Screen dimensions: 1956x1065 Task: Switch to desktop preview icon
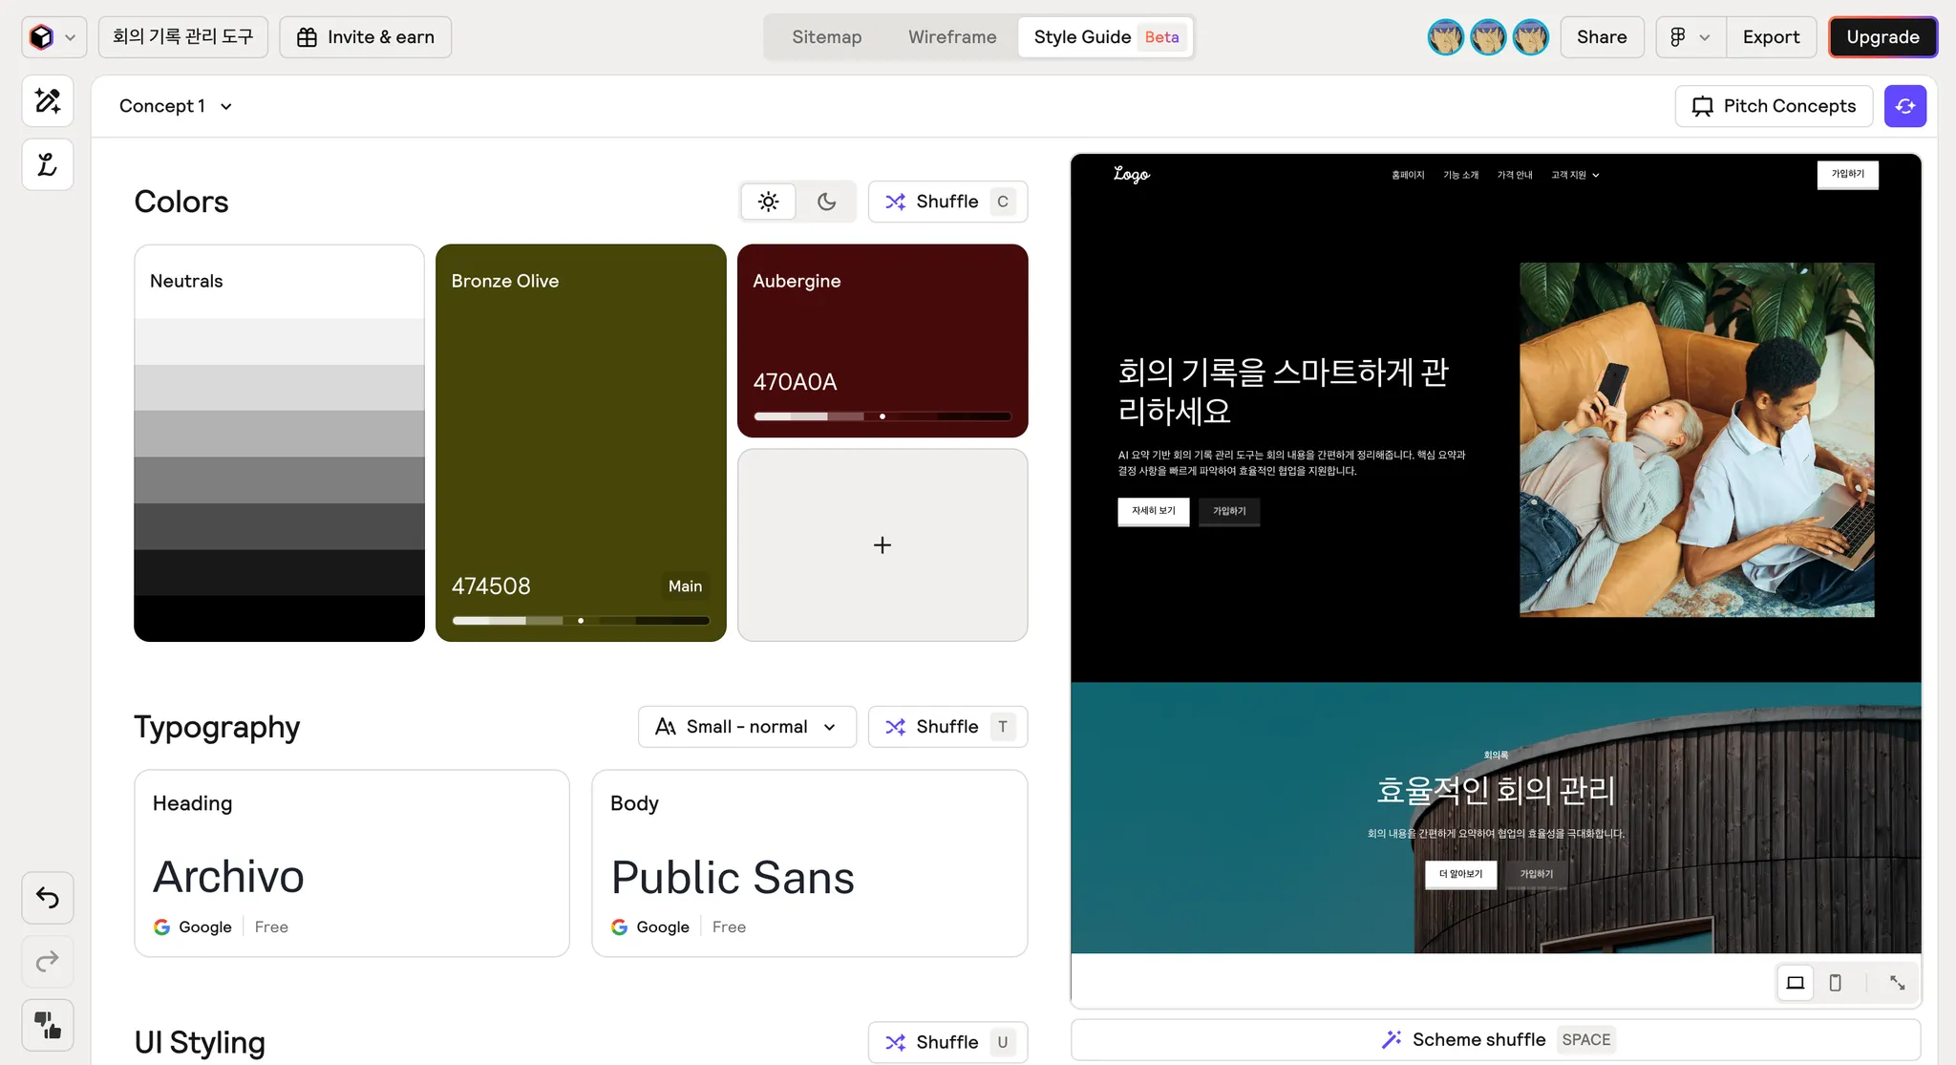(1796, 983)
